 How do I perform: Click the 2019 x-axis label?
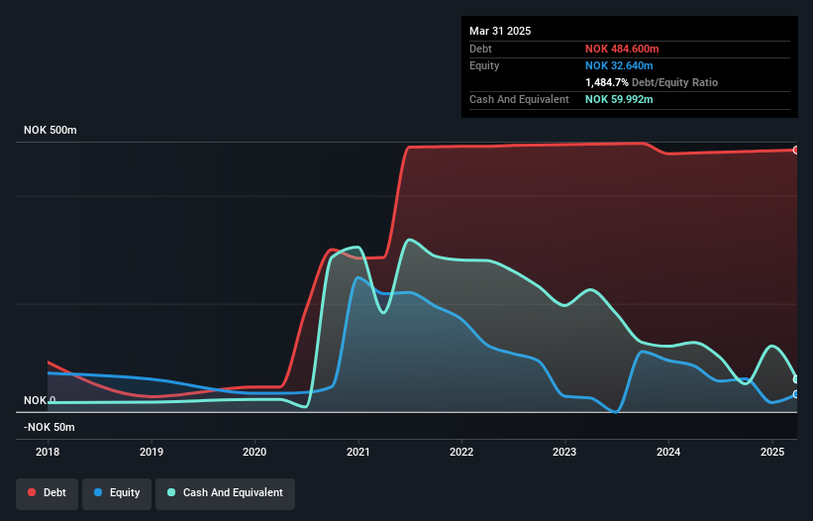pos(152,452)
